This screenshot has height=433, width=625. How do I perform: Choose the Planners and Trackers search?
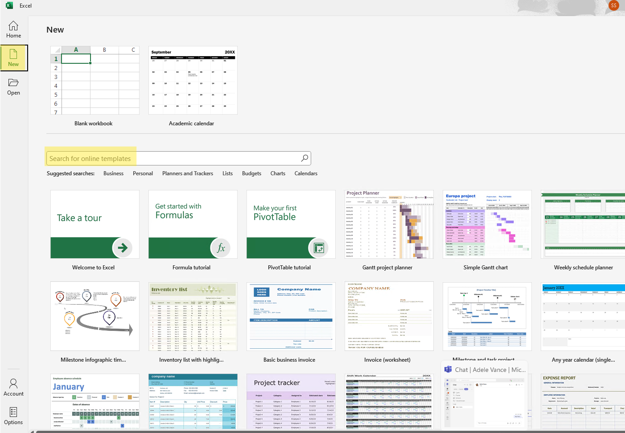pos(188,173)
